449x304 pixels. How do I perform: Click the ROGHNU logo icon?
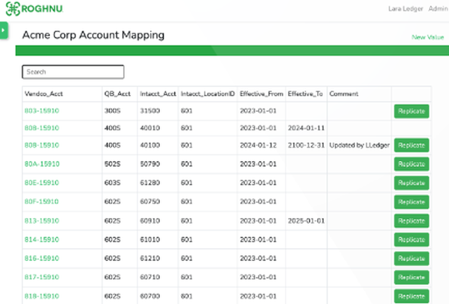(x=13, y=8)
